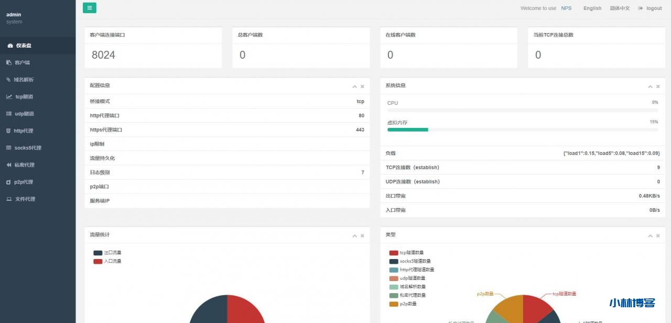Open the 仪表盘 dashboard sidebar item
Screen dimensions: 671x323
click(23, 46)
